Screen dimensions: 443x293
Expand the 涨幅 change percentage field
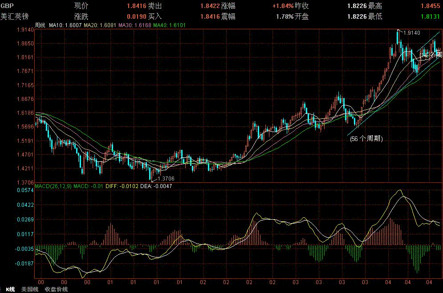pyautogui.click(x=228, y=5)
